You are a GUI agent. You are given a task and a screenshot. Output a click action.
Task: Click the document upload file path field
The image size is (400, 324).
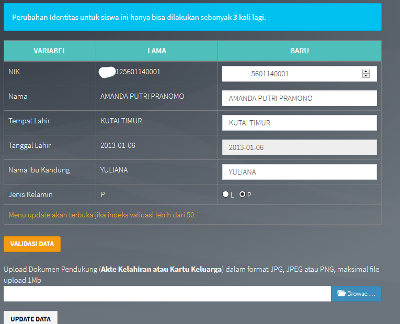tap(167, 294)
